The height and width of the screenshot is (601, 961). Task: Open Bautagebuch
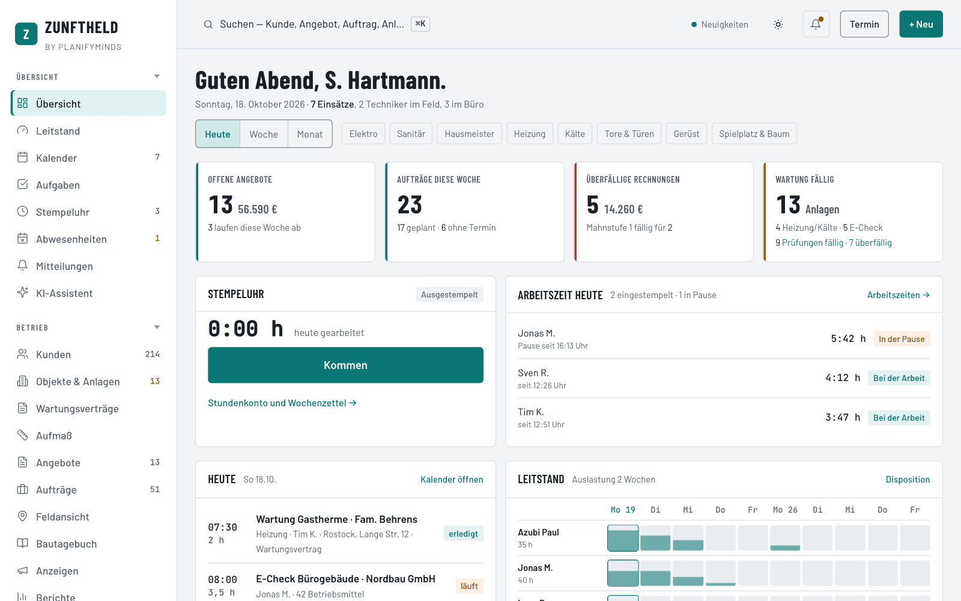pyautogui.click(x=88, y=544)
